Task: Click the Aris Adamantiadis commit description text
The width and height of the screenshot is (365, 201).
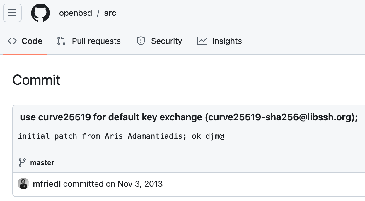Action: pos(121,136)
